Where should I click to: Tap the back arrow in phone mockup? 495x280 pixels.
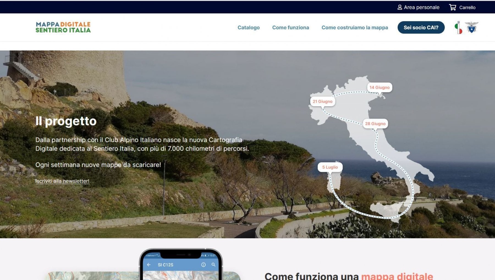tap(149, 265)
